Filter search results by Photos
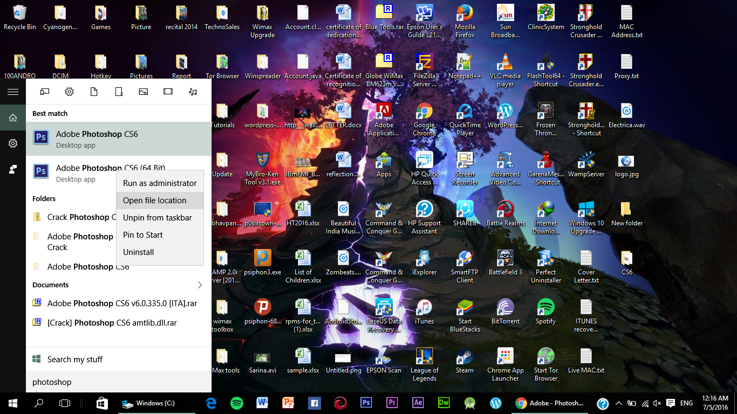 tap(143, 92)
